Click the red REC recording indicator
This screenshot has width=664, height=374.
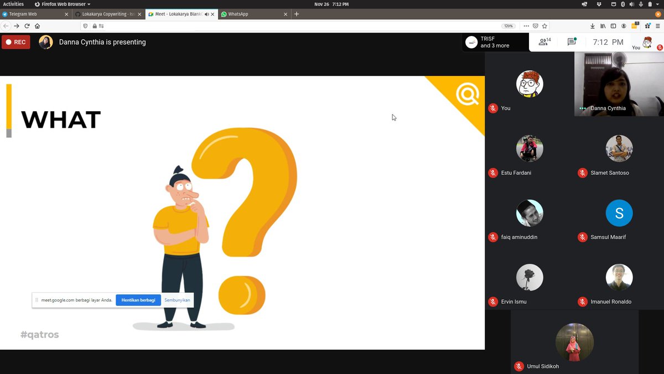(15, 42)
